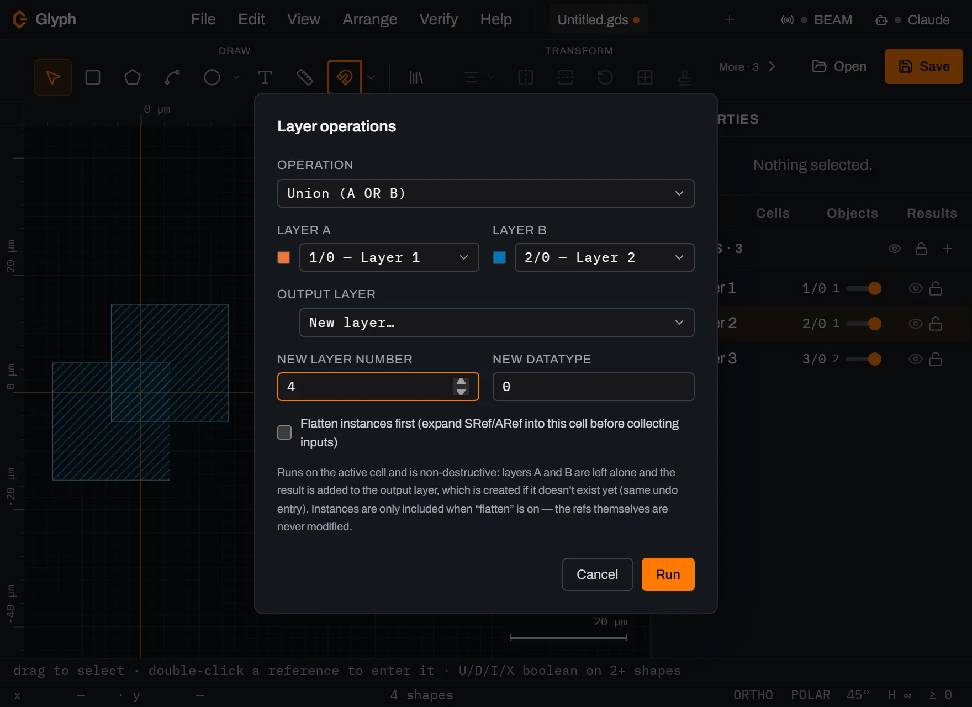Select the Polygon draw tool

[133, 77]
